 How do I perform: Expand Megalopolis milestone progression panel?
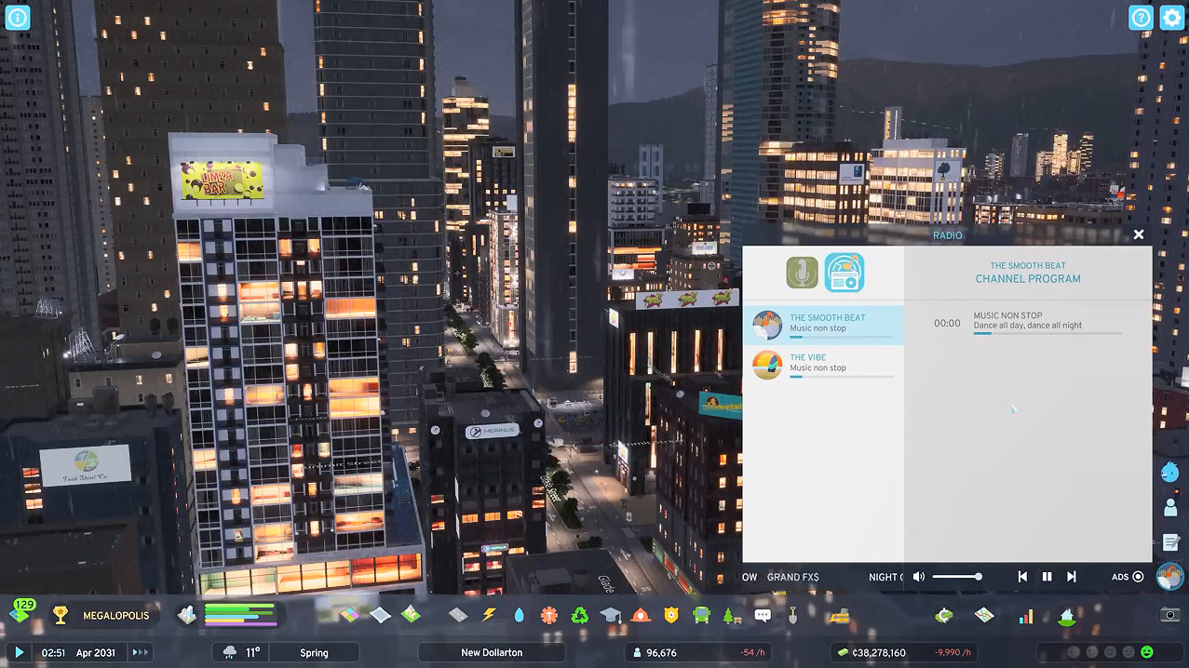click(101, 615)
